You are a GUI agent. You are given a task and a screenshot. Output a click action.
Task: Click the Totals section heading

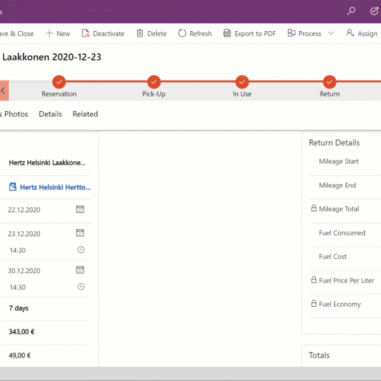[319, 355]
